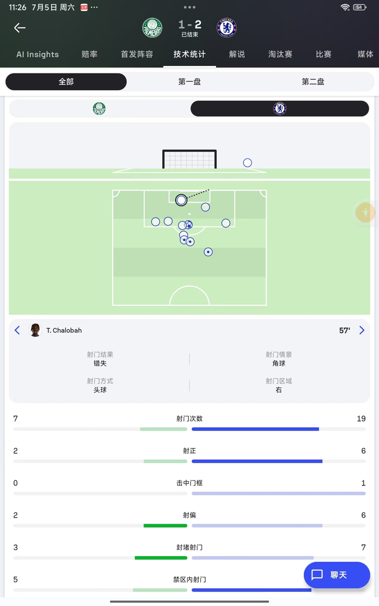The height and width of the screenshot is (606, 379).
Task: Switch to the 首发阵容 tab
Action: 136,54
